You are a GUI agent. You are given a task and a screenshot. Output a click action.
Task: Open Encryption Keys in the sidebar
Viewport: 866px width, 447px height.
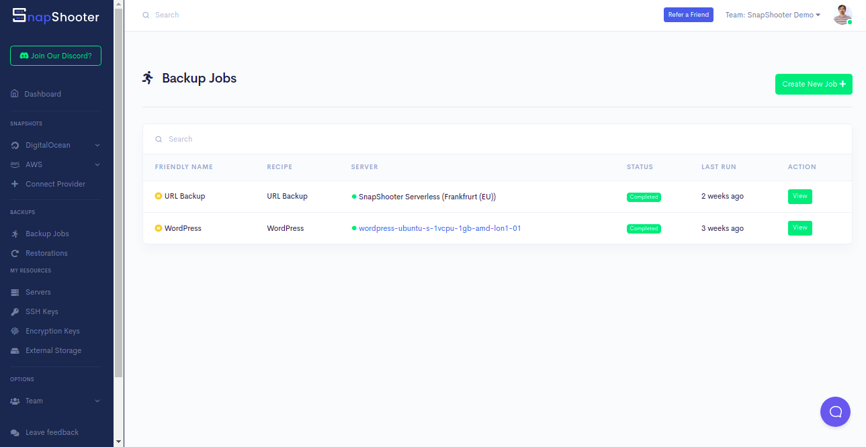click(x=52, y=331)
